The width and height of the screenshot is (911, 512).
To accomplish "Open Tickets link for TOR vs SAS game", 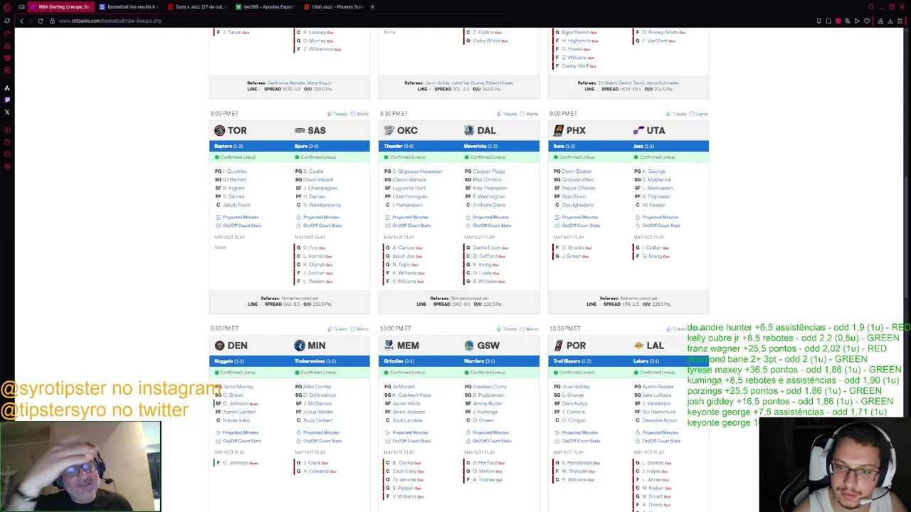I will pyautogui.click(x=337, y=114).
